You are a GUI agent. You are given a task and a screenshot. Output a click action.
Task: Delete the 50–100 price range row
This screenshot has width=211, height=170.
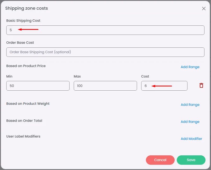pyautogui.click(x=201, y=85)
